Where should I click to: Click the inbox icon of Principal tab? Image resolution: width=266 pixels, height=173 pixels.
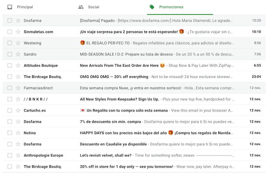pyautogui.click(x=10, y=7)
